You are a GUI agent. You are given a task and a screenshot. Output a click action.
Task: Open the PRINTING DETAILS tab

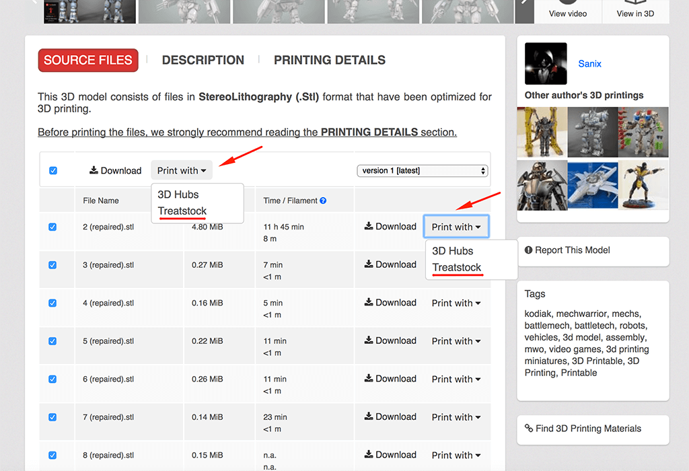pyautogui.click(x=329, y=60)
